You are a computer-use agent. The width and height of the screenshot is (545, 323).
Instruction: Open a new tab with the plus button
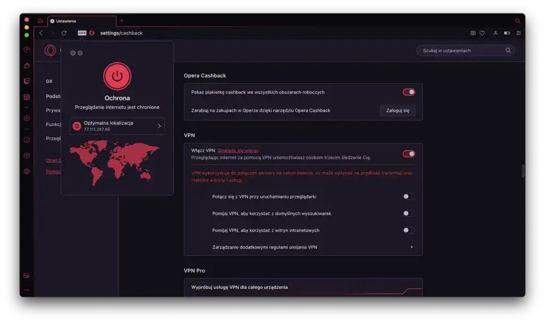coord(121,21)
